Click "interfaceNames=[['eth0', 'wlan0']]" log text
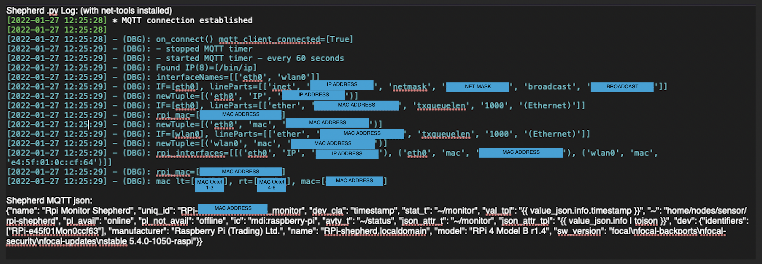Viewport: 762px width, 264px height. (x=238, y=77)
